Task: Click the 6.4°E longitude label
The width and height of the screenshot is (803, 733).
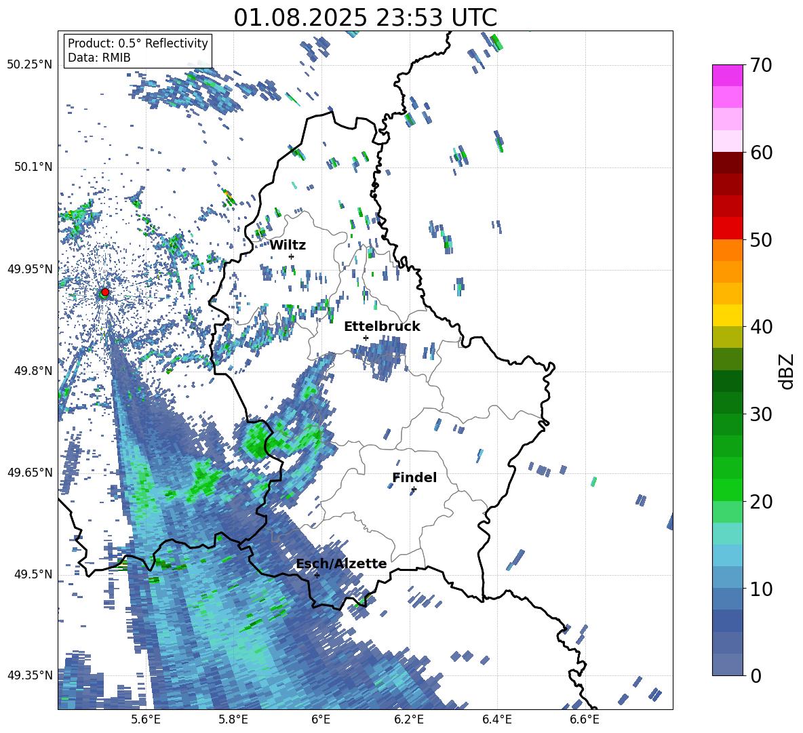Action: [x=496, y=719]
